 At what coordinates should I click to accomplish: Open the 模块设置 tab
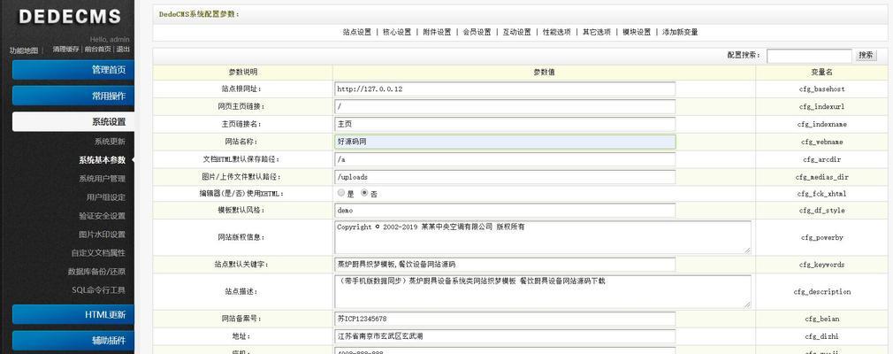(636, 33)
